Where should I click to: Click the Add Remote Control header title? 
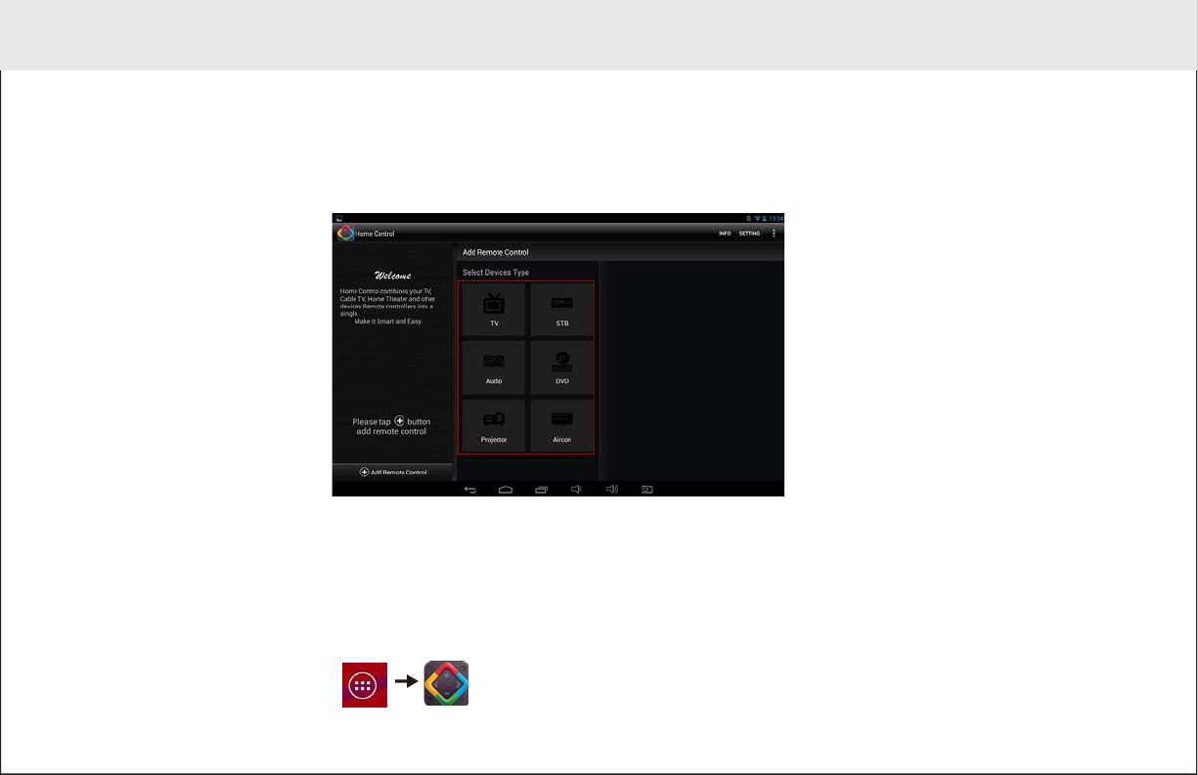coord(496,252)
